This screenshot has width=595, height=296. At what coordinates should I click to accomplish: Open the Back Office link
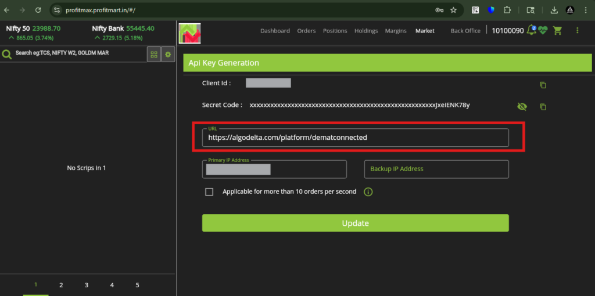pos(465,31)
